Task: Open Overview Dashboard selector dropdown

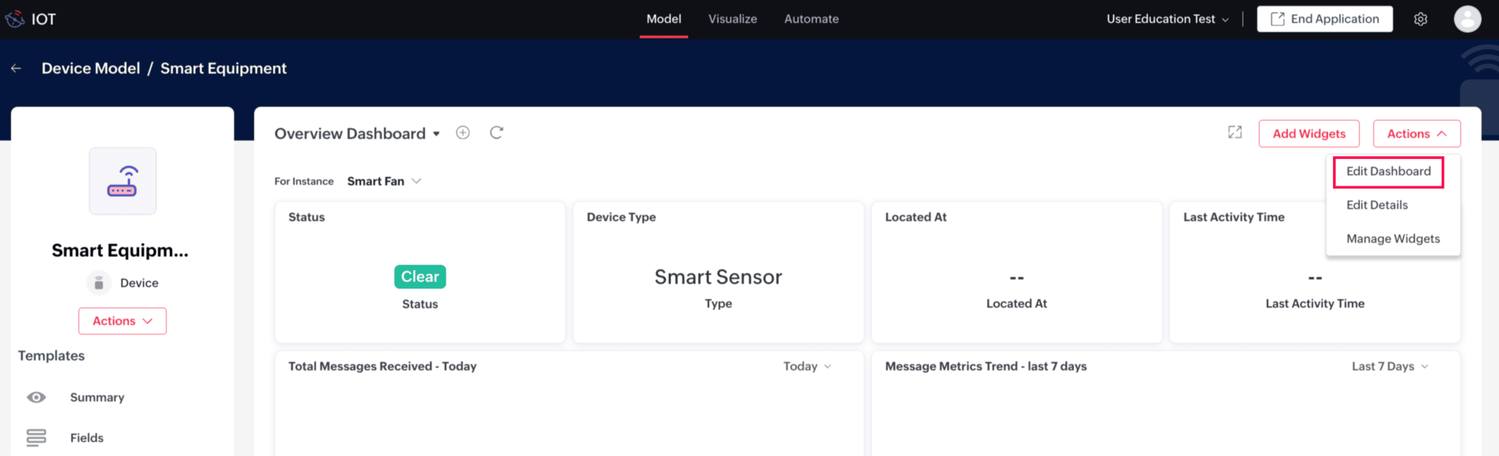Action: (x=357, y=134)
